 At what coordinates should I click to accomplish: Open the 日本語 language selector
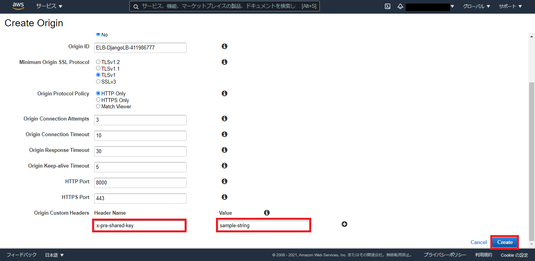click(54, 255)
